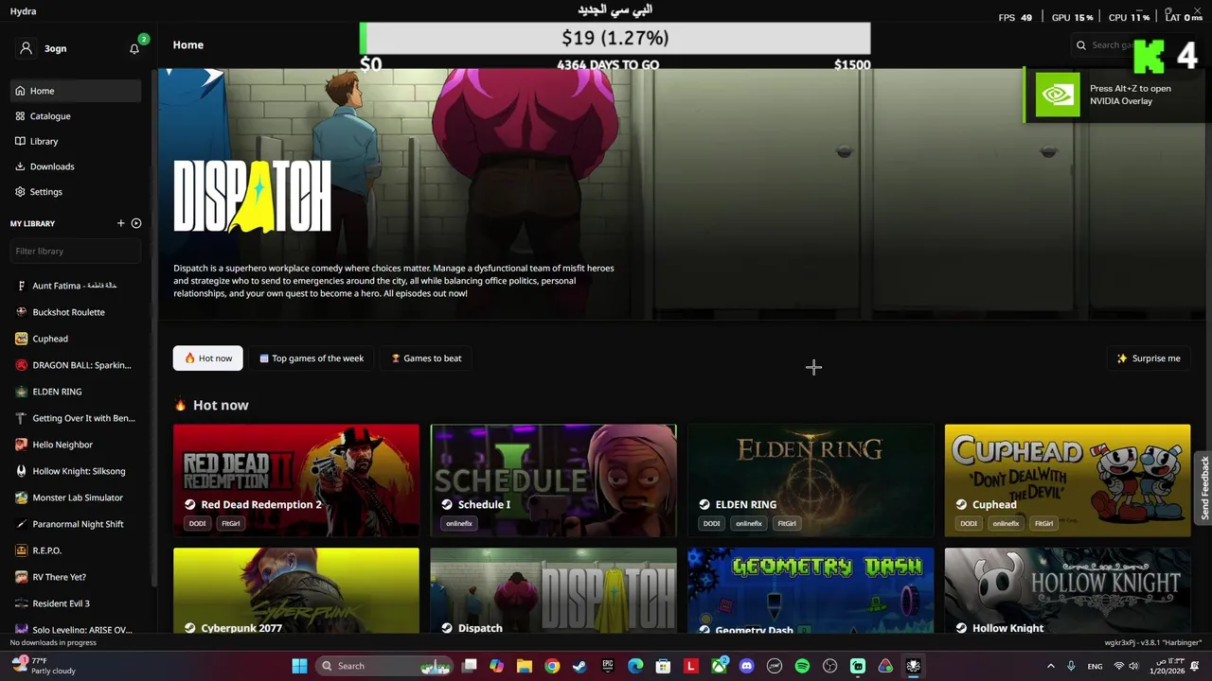The height and width of the screenshot is (681, 1212).
Task: Open the Library section in the sidebar
Action: coord(76,141)
